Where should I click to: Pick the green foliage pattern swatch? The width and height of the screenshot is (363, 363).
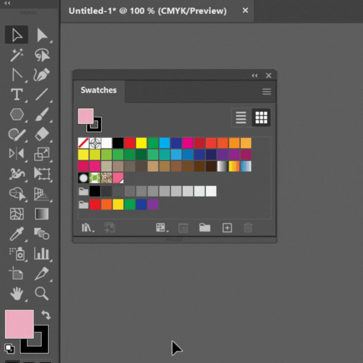95,178
